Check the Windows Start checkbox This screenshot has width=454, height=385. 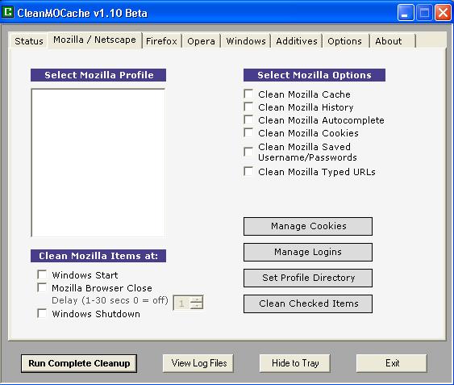click(42, 274)
